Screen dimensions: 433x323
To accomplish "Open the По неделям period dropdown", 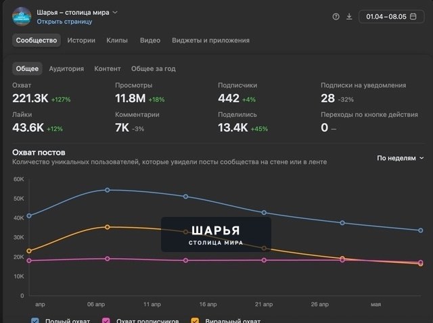I will (400, 158).
